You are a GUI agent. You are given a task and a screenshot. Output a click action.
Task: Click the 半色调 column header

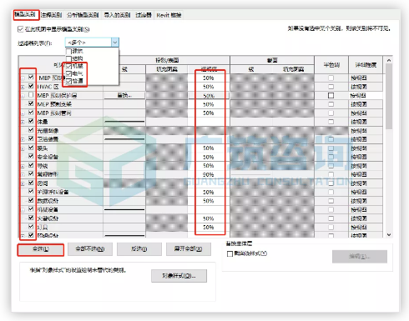[x=331, y=65]
